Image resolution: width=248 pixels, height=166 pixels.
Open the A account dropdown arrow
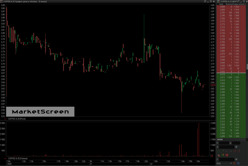(x=236, y=147)
